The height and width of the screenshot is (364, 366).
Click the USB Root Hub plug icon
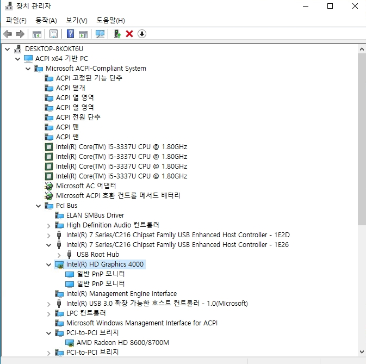tap(69, 255)
